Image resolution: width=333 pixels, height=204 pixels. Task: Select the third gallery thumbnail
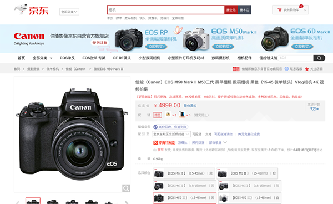coord(72,201)
